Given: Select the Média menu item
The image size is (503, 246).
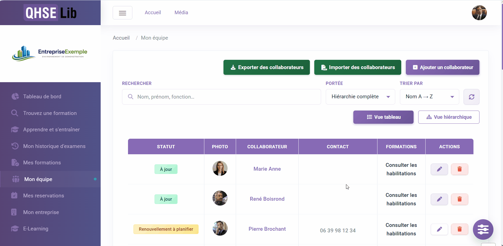Looking at the screenshot, I should click(181, 12).
